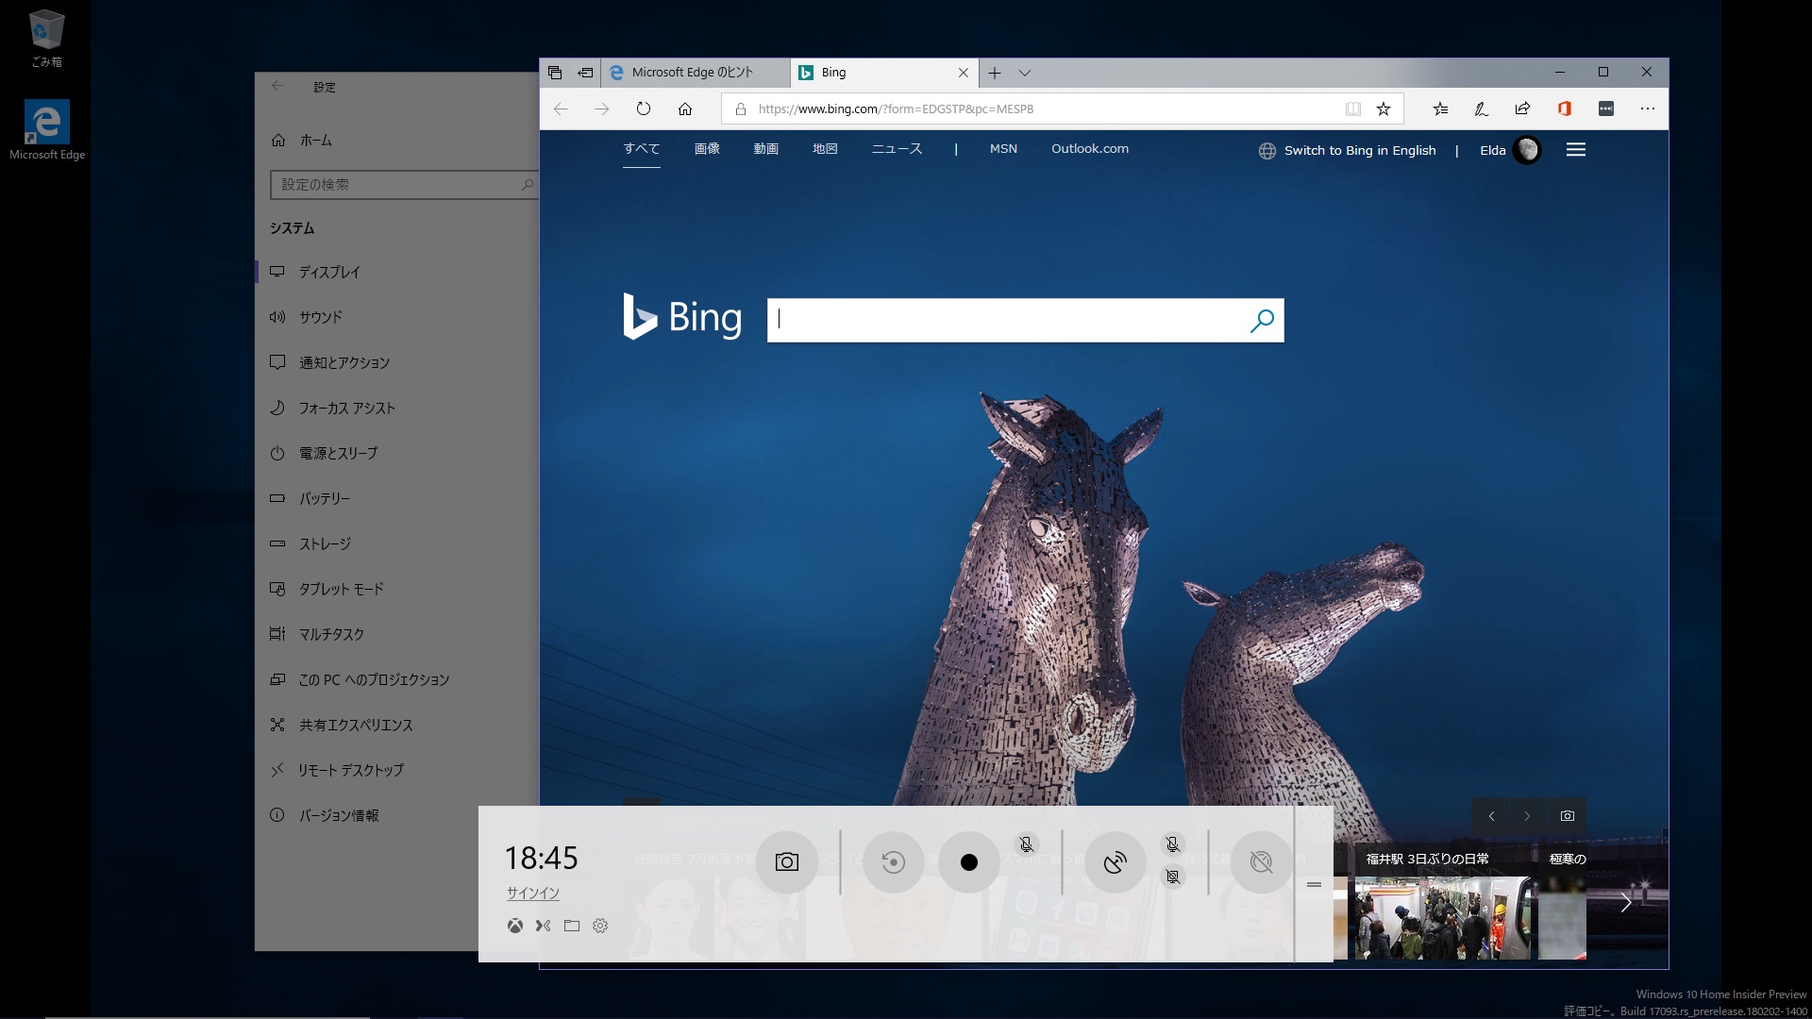Open Microsoft Edge desktop shortcut

tap(46, 130)
